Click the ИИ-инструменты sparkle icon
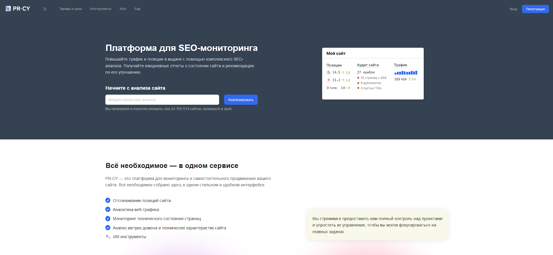The height and width of the screenshot is (255, 553). [x=108, y=237]
